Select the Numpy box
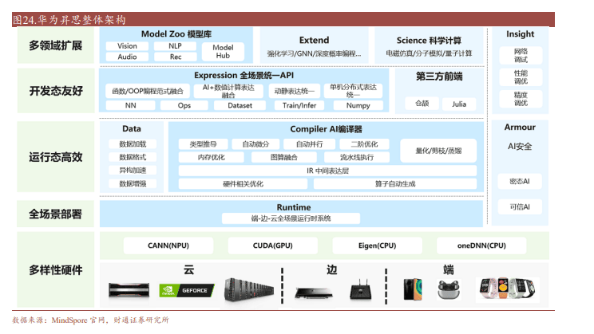Viewport: 594px width, 334px height. (x=358, y=105)
